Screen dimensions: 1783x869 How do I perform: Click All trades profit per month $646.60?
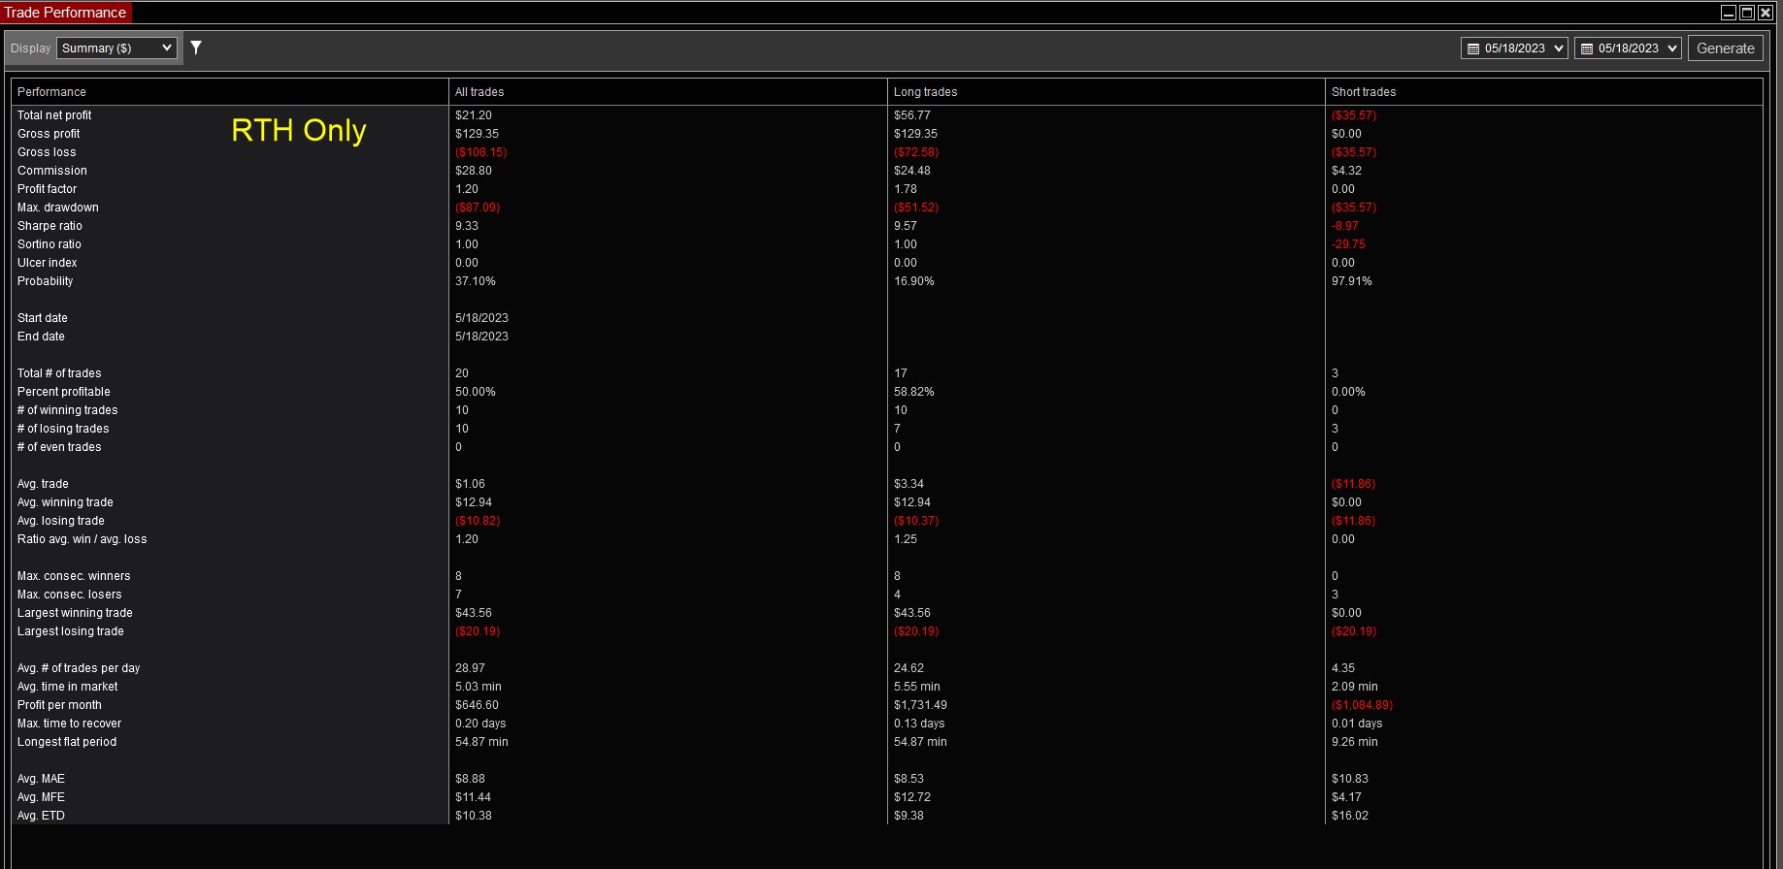click(477, 705)
